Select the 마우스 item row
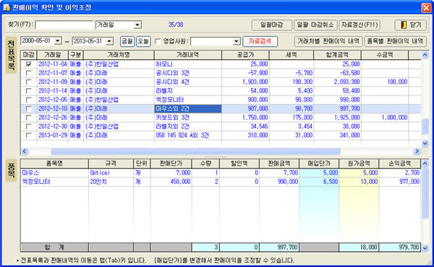This screenshot has width=434, height=267. click(221, 173)
